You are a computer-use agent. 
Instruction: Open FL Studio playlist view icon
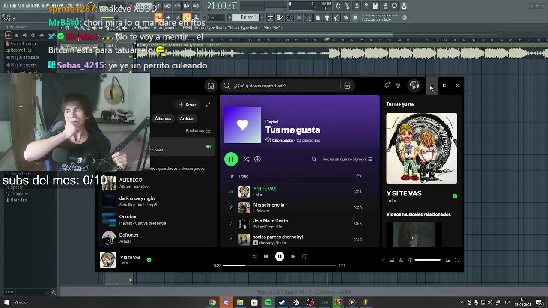click(x=271, y=18)
